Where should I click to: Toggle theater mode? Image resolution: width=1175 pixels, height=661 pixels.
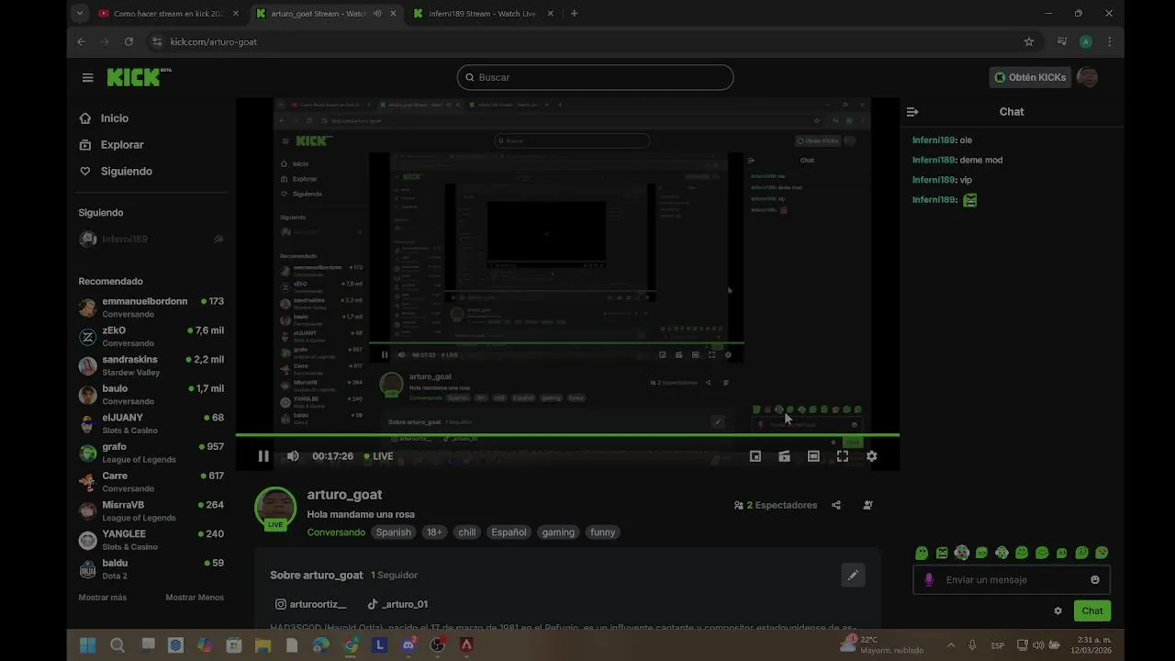click(813, 456)
